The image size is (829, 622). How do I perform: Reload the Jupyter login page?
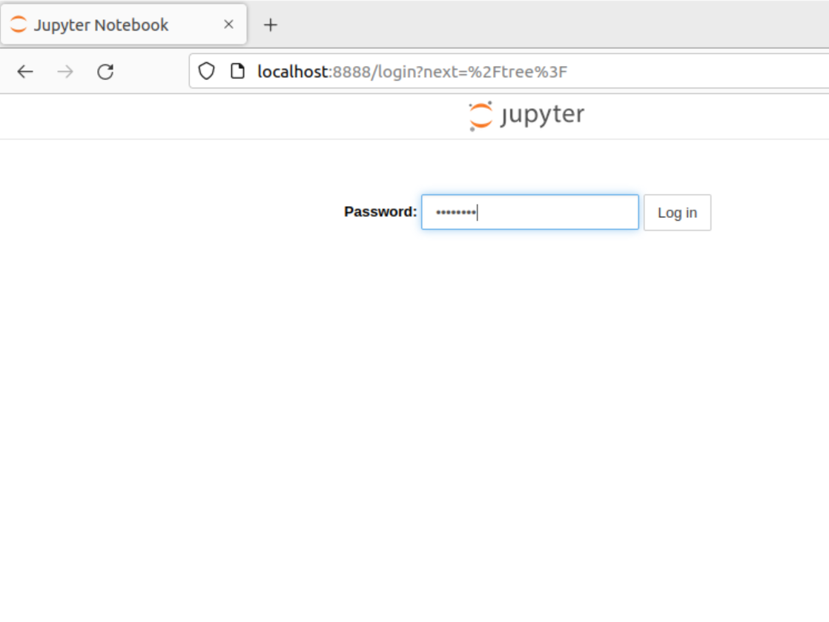pyautogui.click(x=105, y=71)
